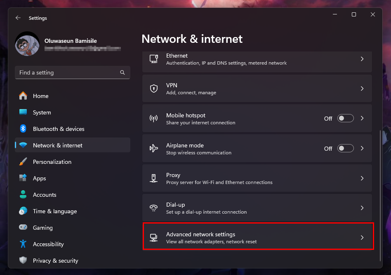391x275 pixels.
Task: Turn on the Mobile hotspot toggle
Action: (x=345, y=119)
